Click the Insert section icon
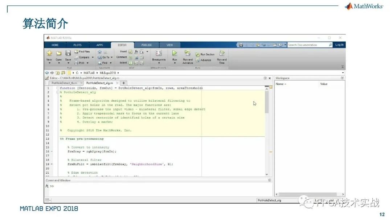Viewport: 392px width, 220px height. tap(130, 52)
